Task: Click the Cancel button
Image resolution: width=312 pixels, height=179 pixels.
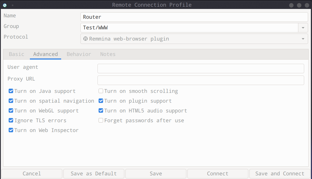Action: (x=32, y=174)
